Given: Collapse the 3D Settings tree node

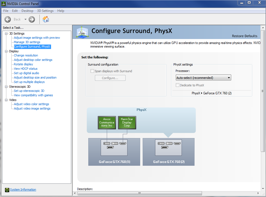Looking at the screenshot, I should [x=6, y=33].
